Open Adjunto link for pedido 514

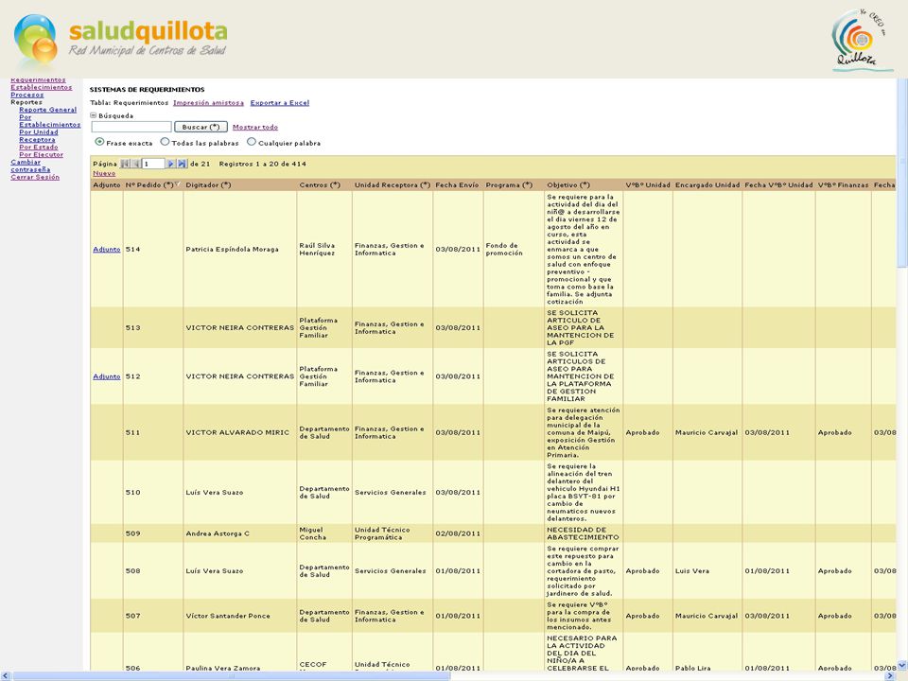(x=107, y=250)
